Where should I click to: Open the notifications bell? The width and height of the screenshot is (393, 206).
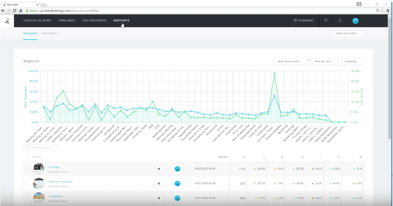click(340, 21)
